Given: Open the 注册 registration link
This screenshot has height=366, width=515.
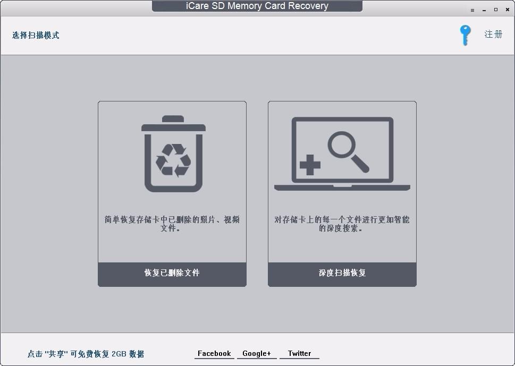Looking at the screenshot, I should [493, 34].
